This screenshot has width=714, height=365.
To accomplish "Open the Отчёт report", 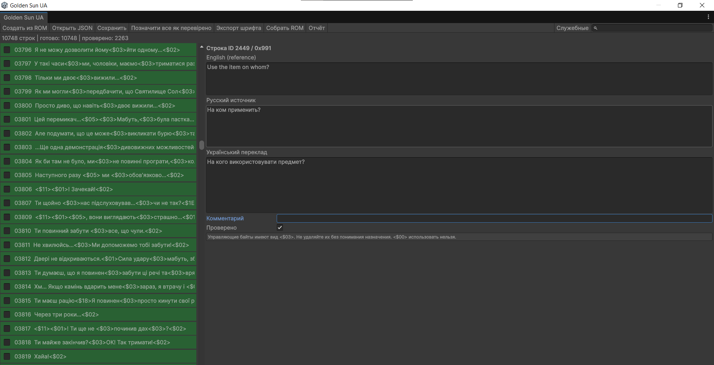I will [x=317, y=28].
